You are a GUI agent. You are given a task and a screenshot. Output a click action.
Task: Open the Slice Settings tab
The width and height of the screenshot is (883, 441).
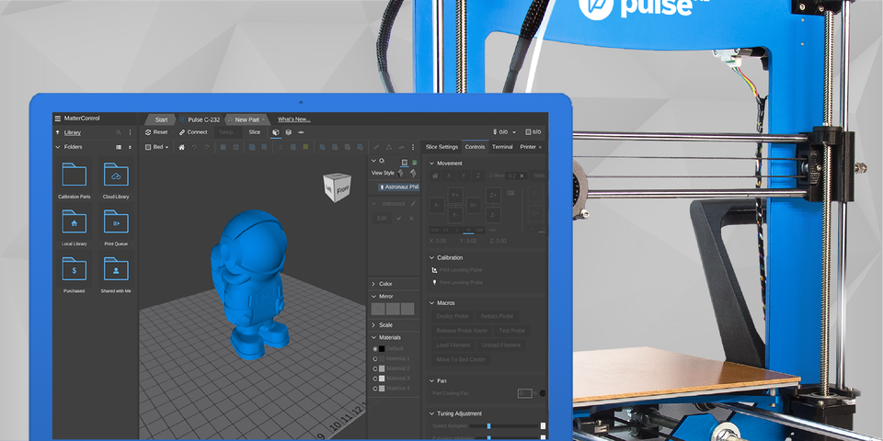441,147
